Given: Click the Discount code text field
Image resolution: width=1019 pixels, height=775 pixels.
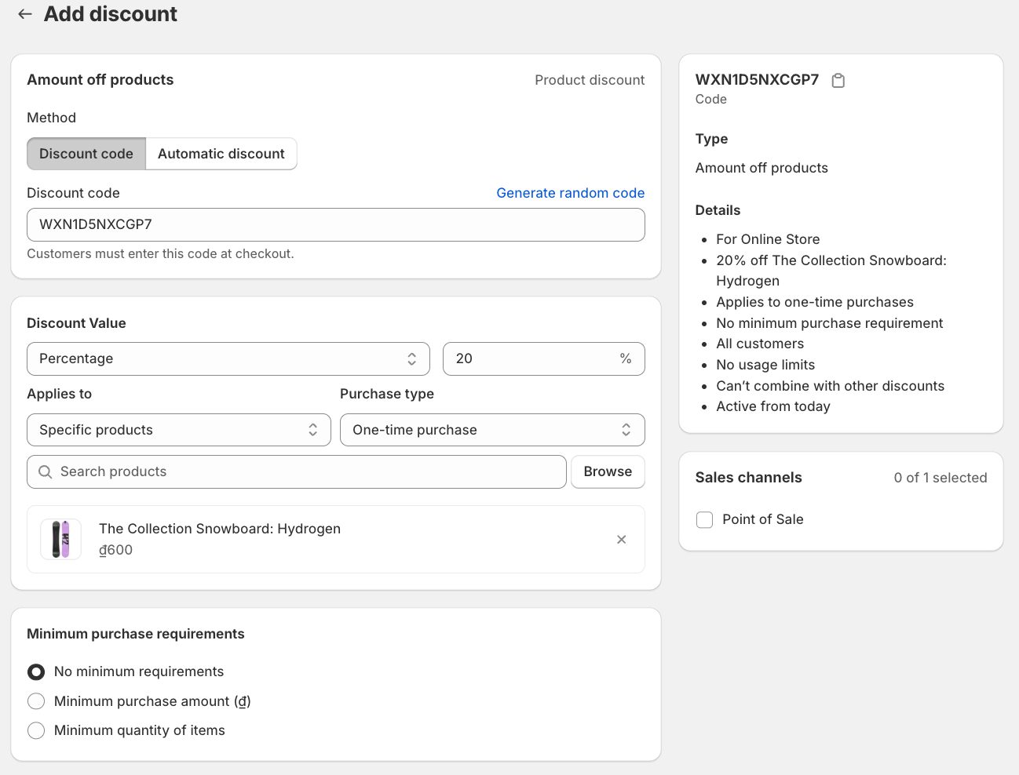Looking at the screenshot, I should pos(335,225).
